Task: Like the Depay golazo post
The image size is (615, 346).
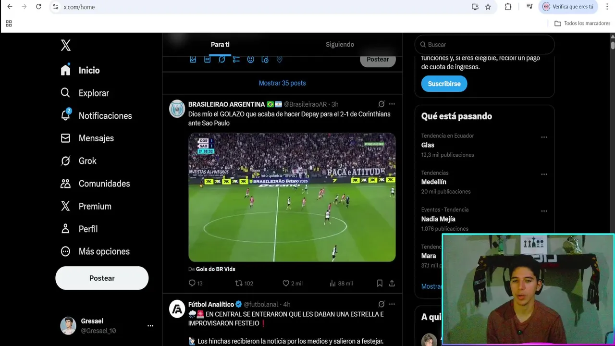Action: (x=286, y=283)
